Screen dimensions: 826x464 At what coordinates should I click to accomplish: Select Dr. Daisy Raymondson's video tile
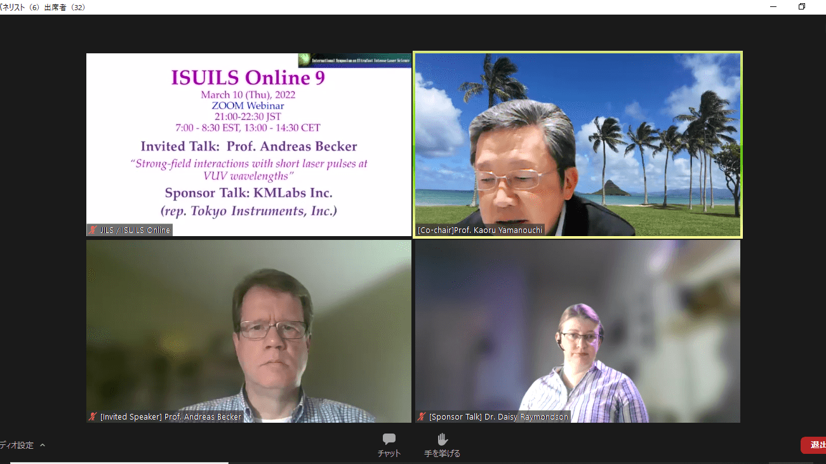tap(578, 331)
